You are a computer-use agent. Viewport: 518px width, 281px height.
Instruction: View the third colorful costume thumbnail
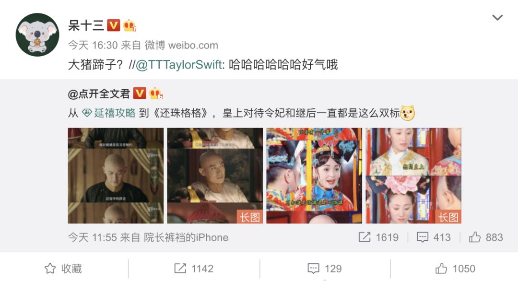coord(314,176)
